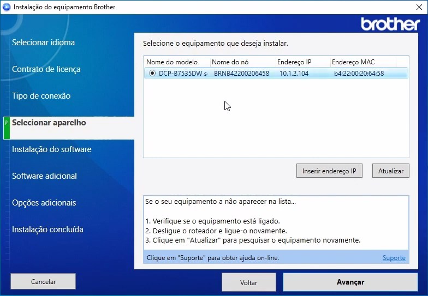Viewport: 428px width, 296px height.
Task: Select the Software adicional step
Action: coord(44,176)
